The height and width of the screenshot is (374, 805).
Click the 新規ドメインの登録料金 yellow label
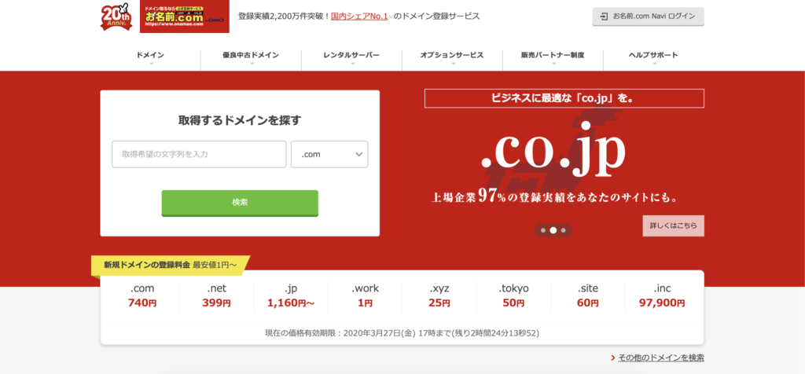(x=170, y=266)
